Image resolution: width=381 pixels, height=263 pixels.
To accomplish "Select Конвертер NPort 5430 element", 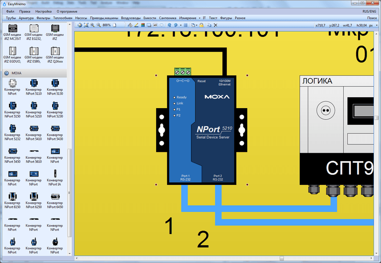I will pos(55,132).
